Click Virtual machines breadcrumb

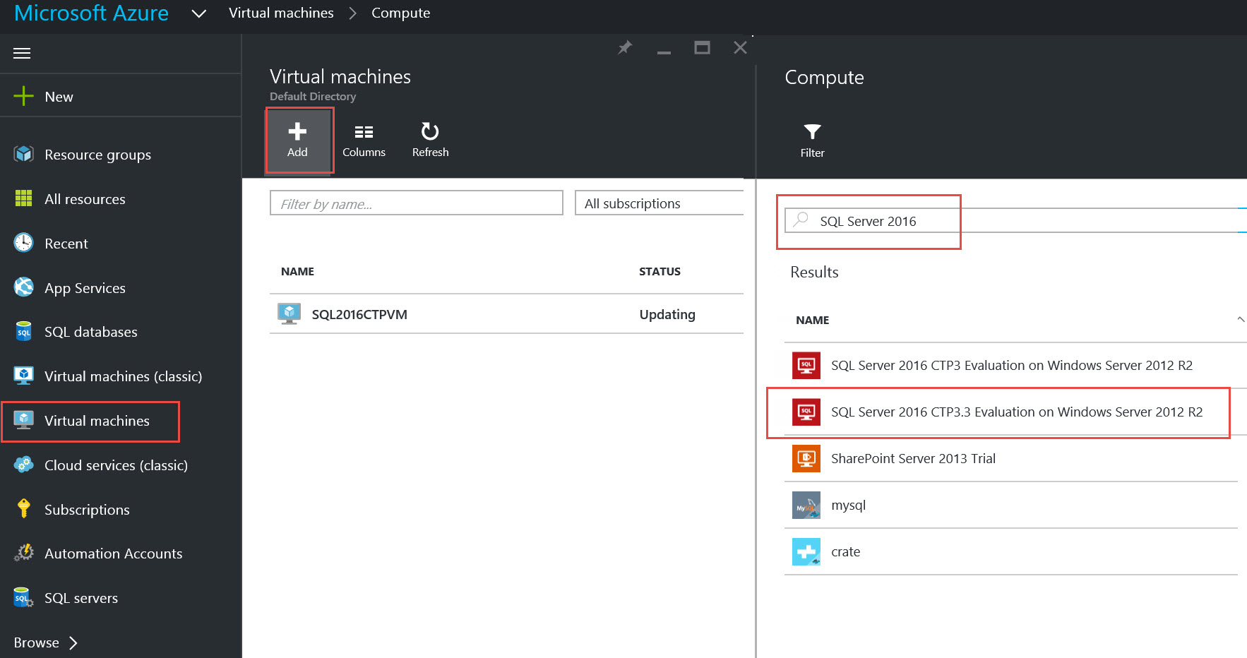click(x=281, y=13)
